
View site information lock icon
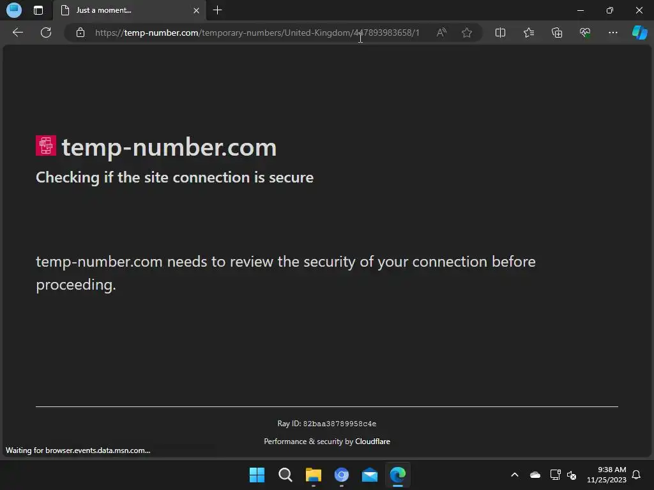click(80, 33)
